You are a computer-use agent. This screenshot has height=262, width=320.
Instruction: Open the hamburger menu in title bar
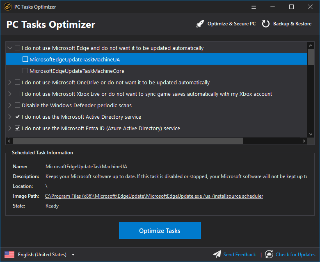[x=254, y=7]
